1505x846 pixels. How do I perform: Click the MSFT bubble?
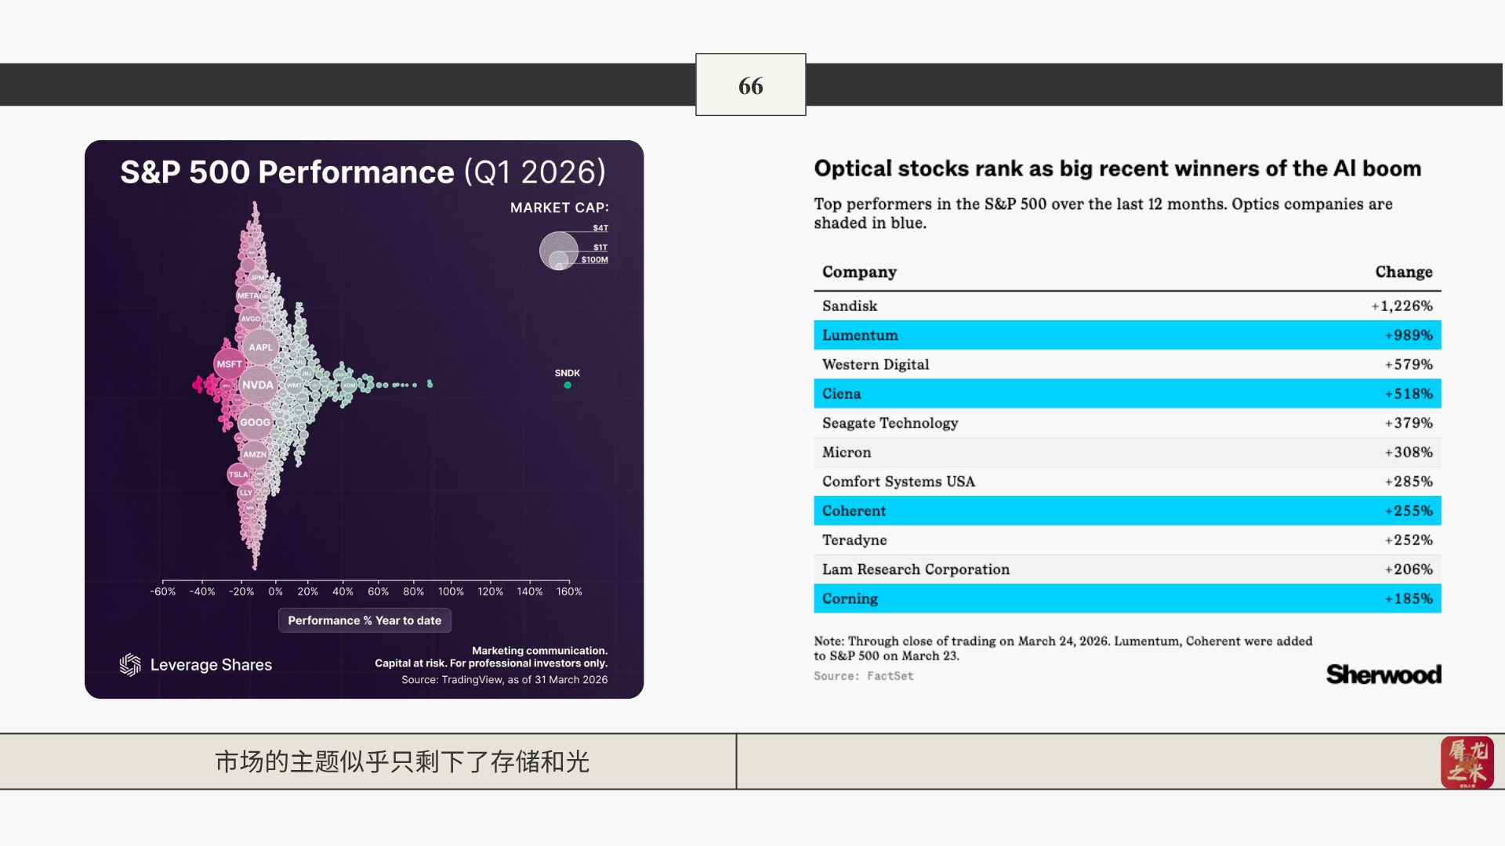tap(229, 364)
